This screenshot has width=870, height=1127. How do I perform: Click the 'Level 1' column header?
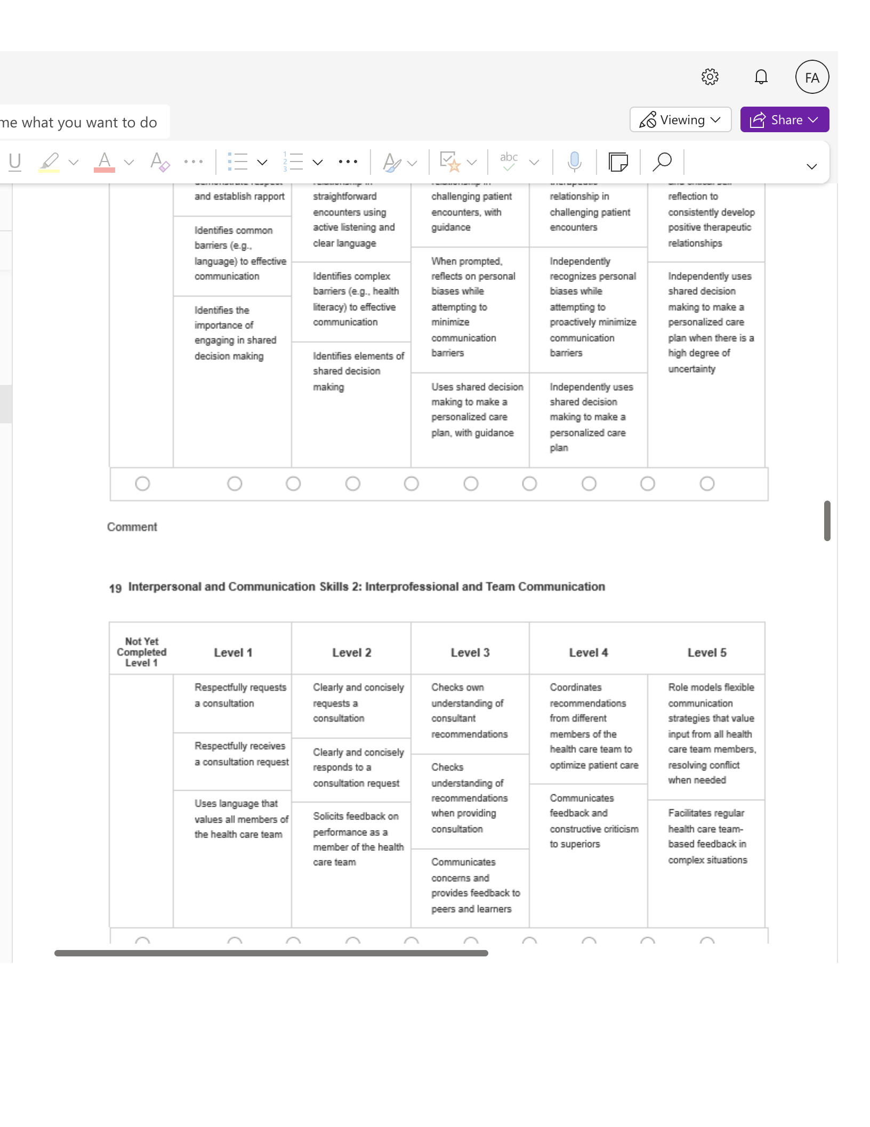233,653
